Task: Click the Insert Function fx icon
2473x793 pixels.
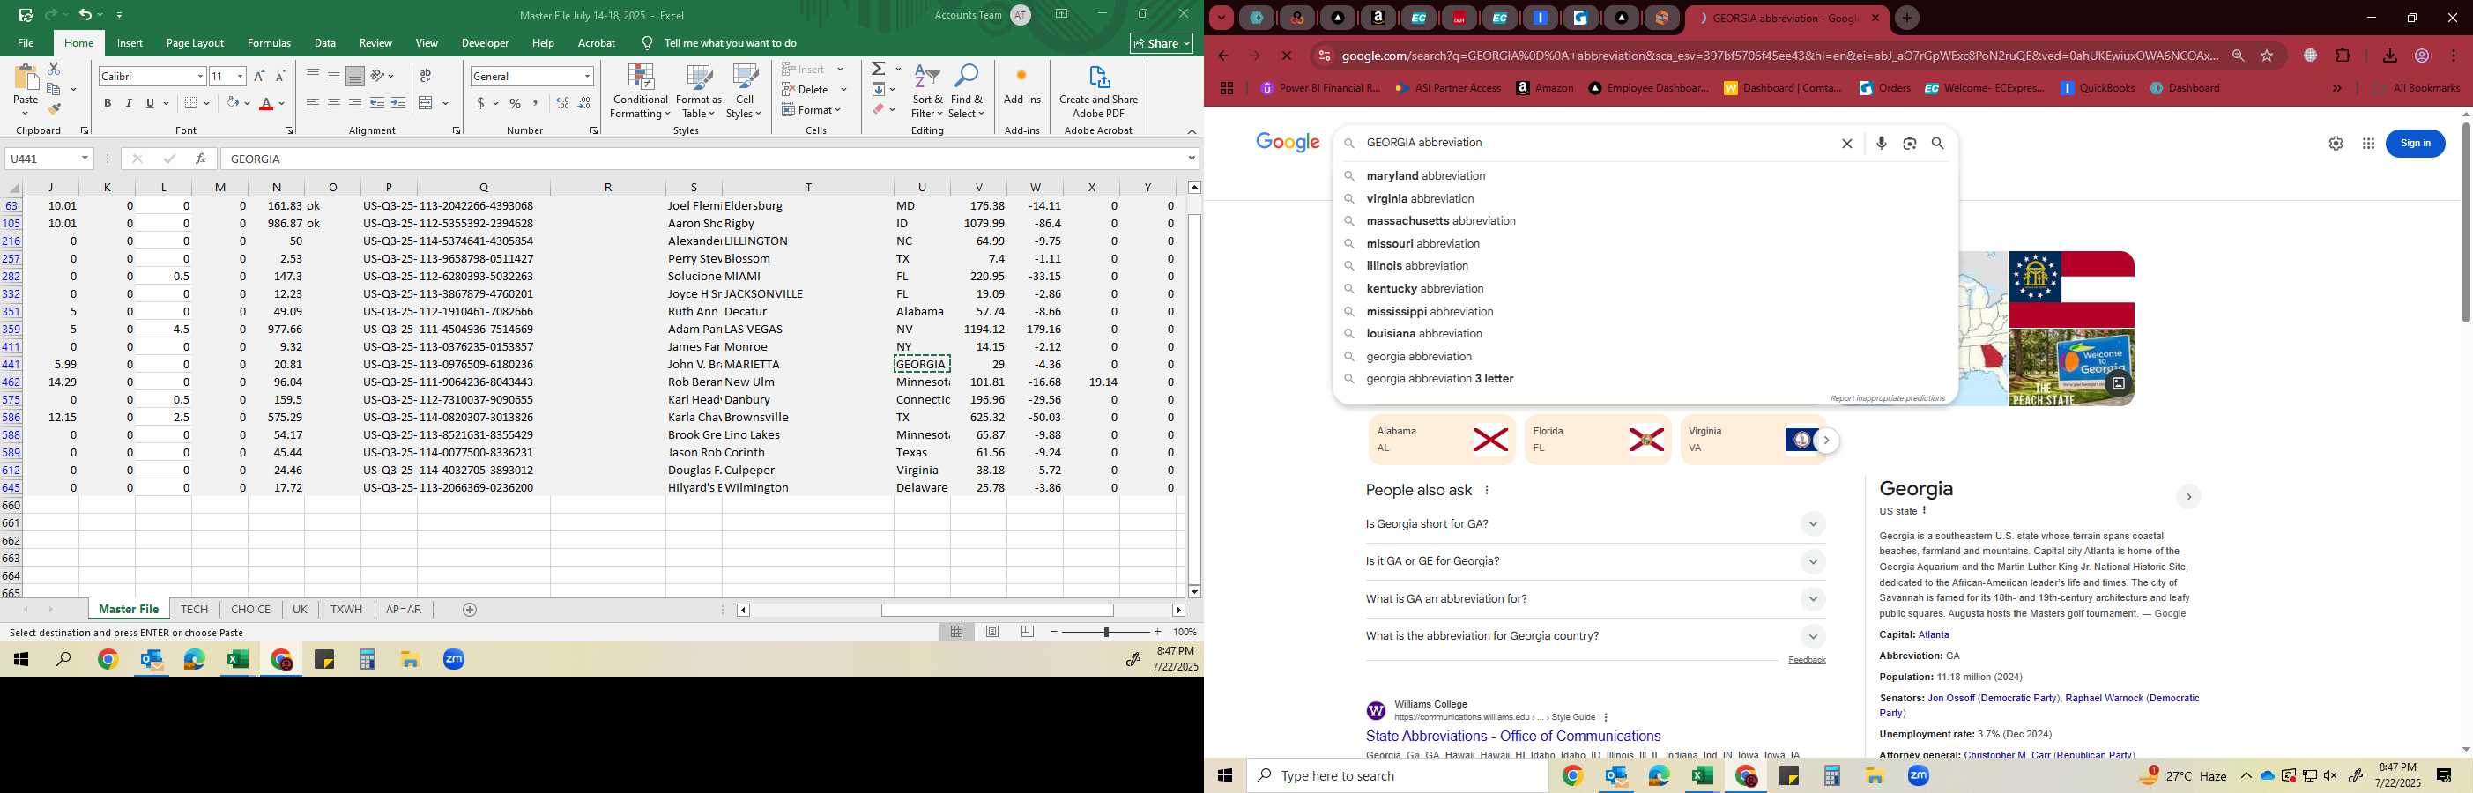Action: click(x=201, y=159)
